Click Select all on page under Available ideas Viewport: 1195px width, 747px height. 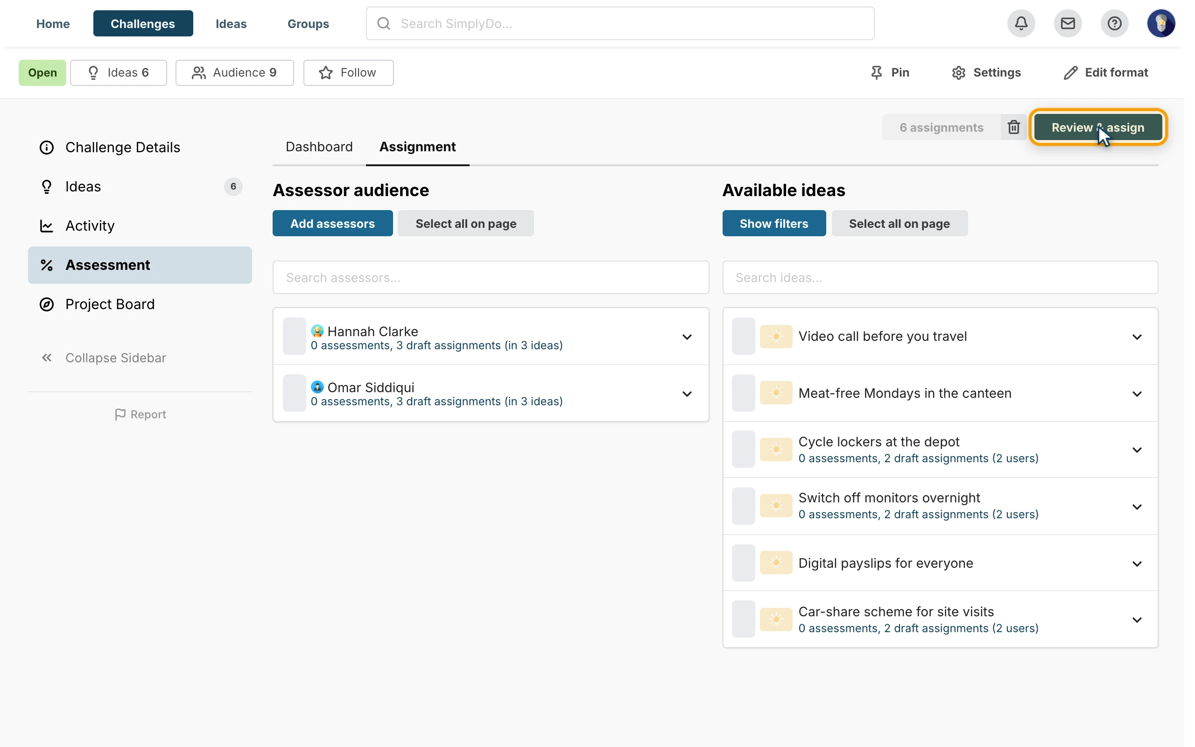tap(899, 223)
